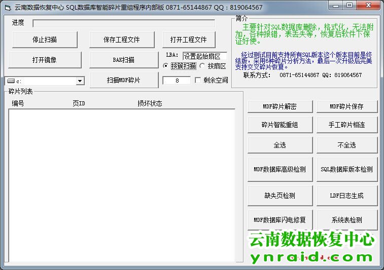The height and width of the screenshot is (270, 384).
Task: Click the MDF碎片保存 button
Action: tap(347, 106)
